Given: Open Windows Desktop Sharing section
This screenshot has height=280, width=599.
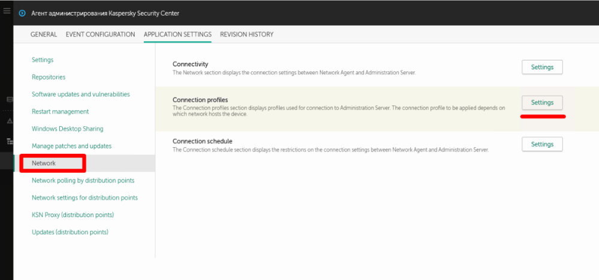Looking at the screenshot, I should pyautogui.click(x=68, y=129).
